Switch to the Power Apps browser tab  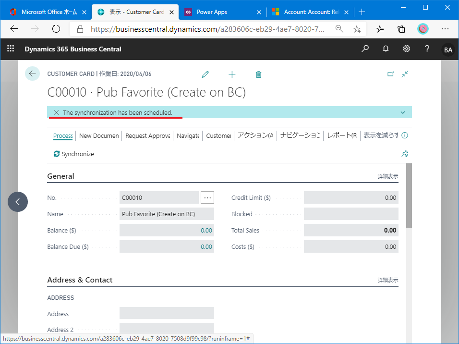222,12
